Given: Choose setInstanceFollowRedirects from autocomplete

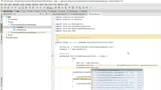Looking at the screenshot, I should 116,77.
